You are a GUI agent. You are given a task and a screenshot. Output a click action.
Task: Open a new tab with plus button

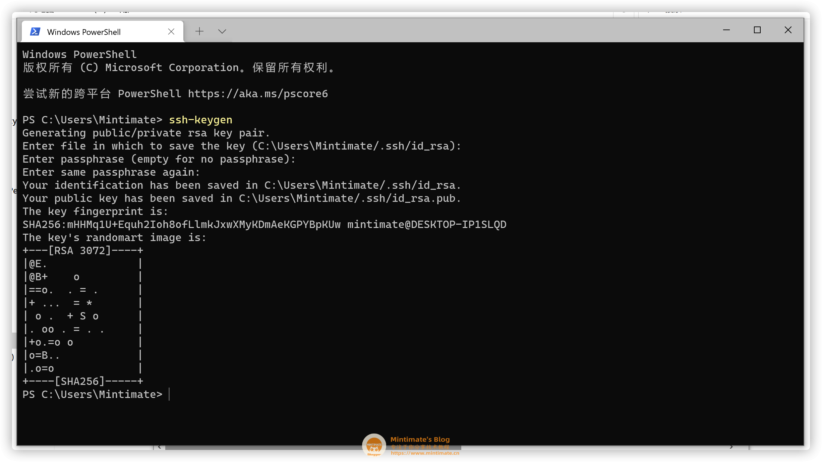coord(199,31)
